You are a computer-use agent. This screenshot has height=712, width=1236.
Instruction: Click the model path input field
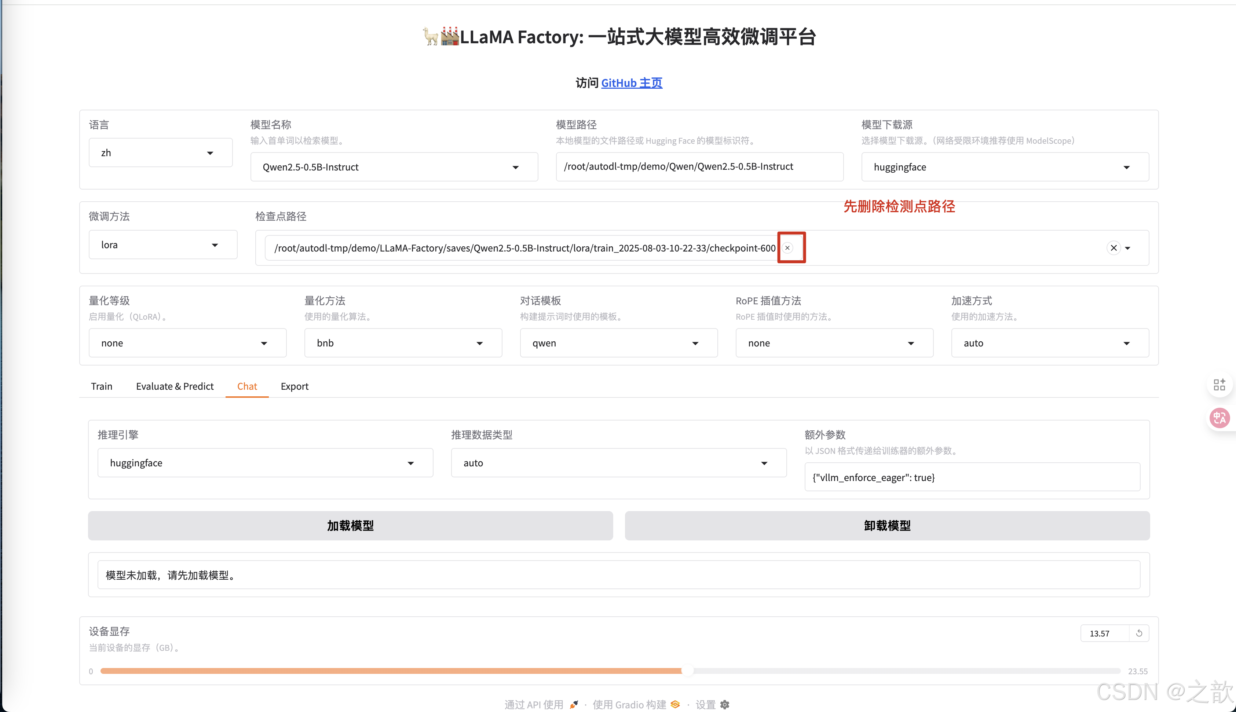tap(699, 167)
